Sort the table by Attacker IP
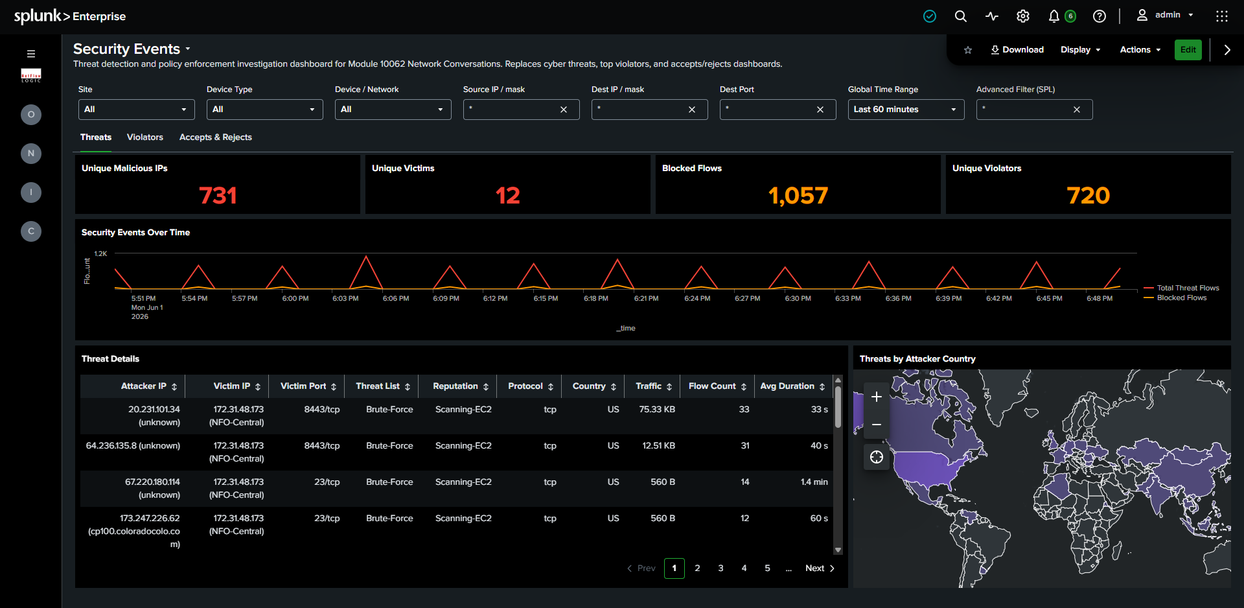The width and height of the screenshot is (1244, 608). 149,386
